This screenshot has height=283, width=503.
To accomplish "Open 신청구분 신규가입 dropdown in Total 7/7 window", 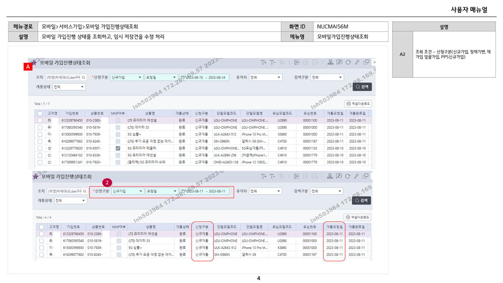I will pos(126,77).
